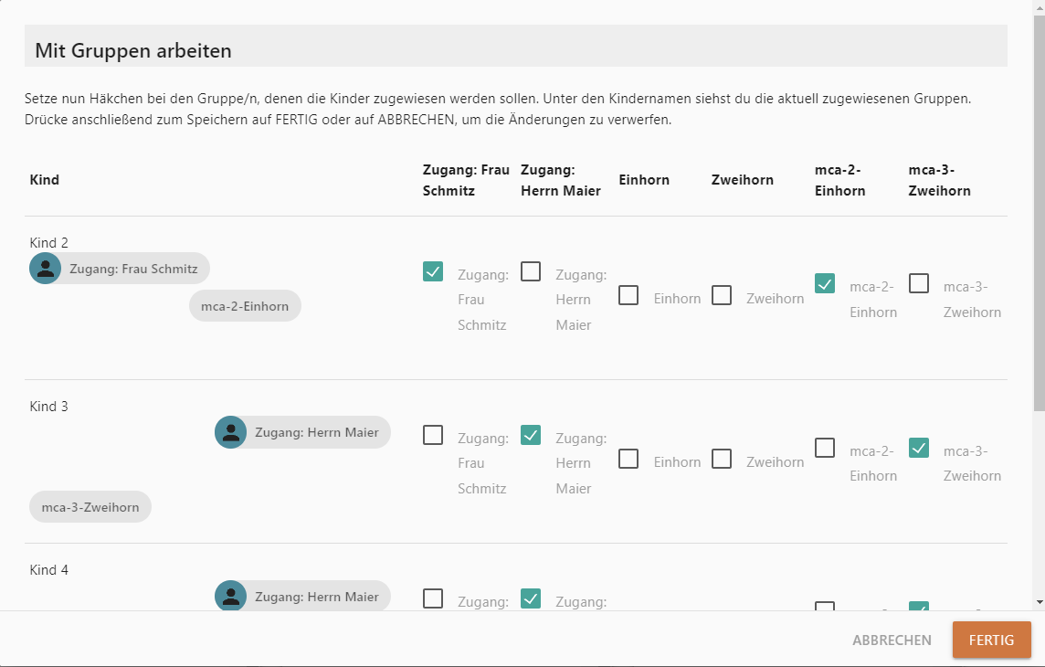This screenshot has width=1045, height=667.
Task: Click the 'Kind 3' row name
Action: [48, 407]
